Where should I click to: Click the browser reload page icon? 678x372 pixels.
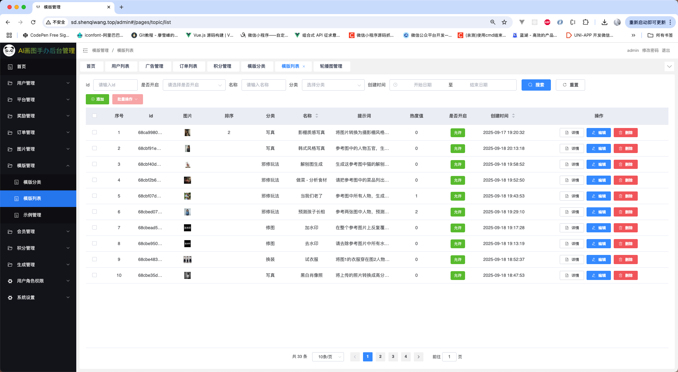(33, 22)
